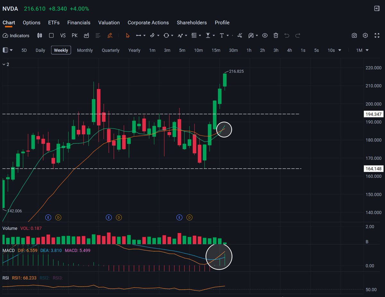Click the redo arrow
Viewport: 385px width, 297px height.
(298, 36)
